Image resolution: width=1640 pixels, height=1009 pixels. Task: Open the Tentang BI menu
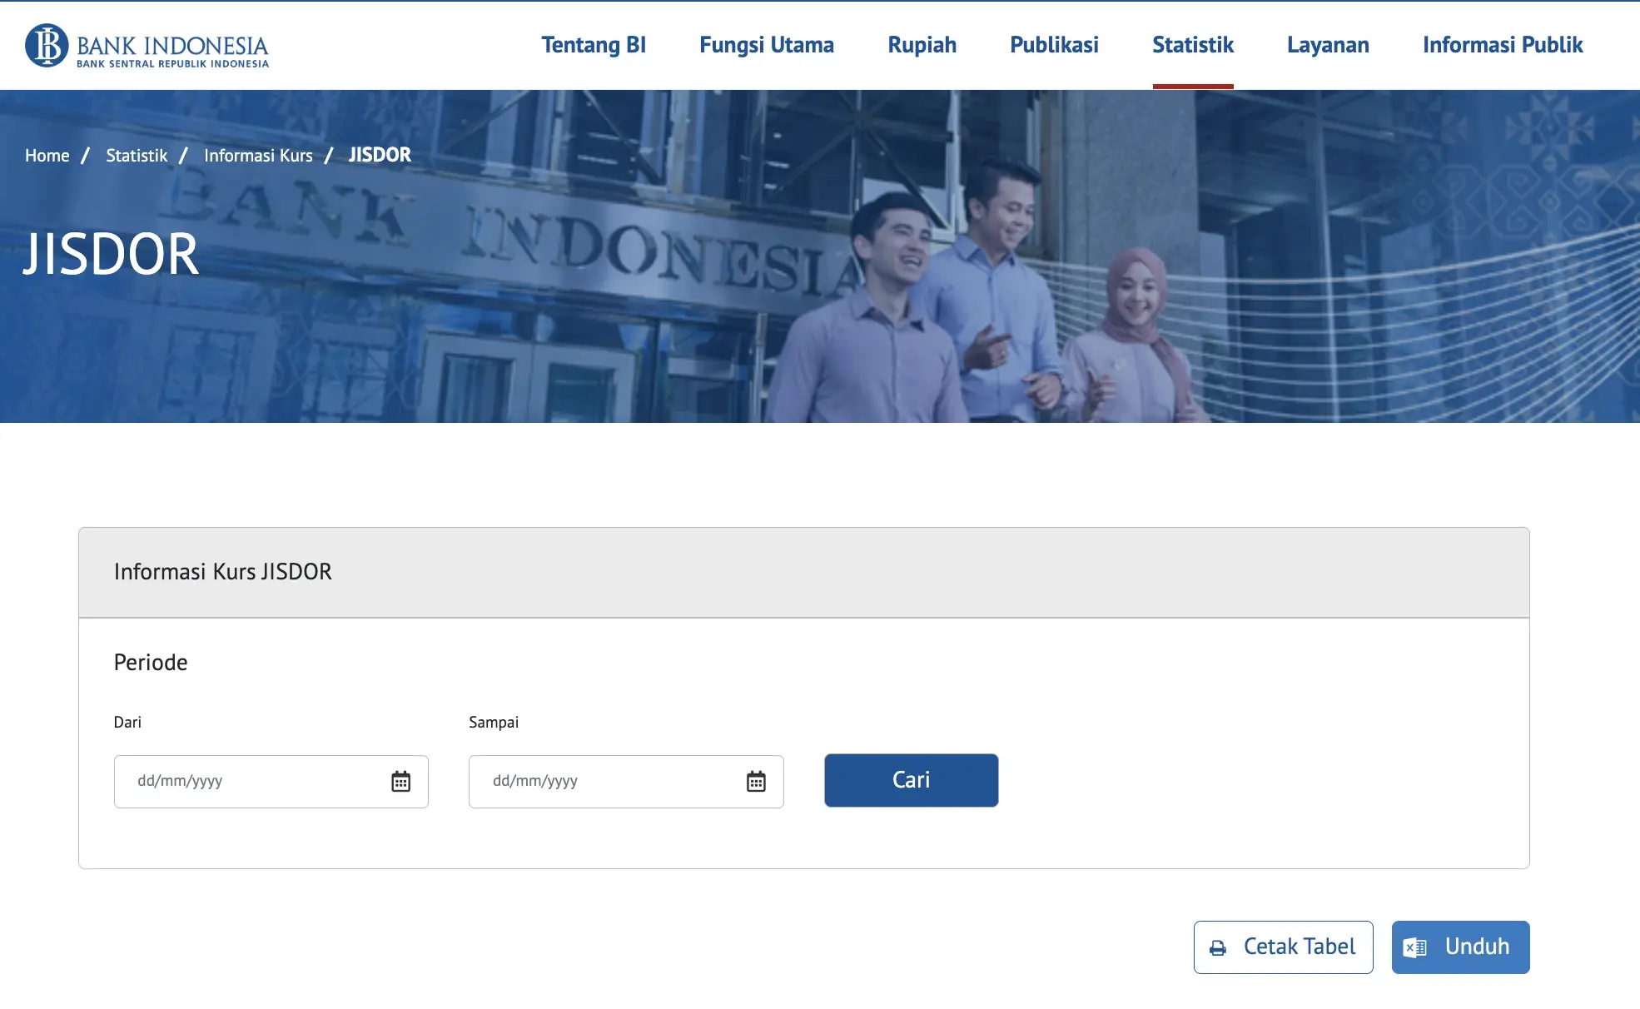(x=594, y=45)
